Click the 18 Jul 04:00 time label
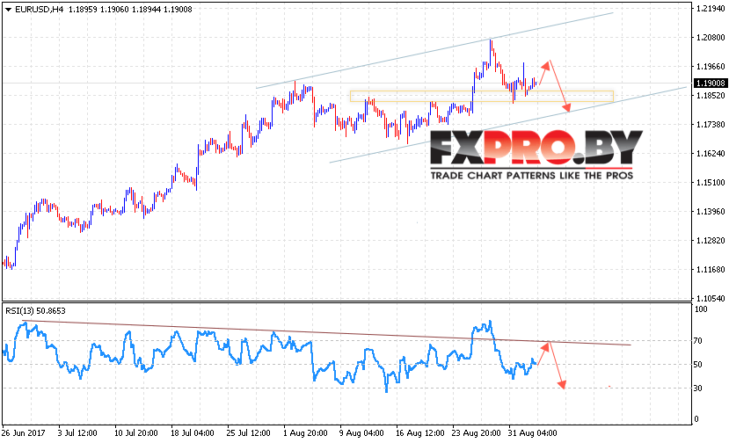 pos(193,433)
